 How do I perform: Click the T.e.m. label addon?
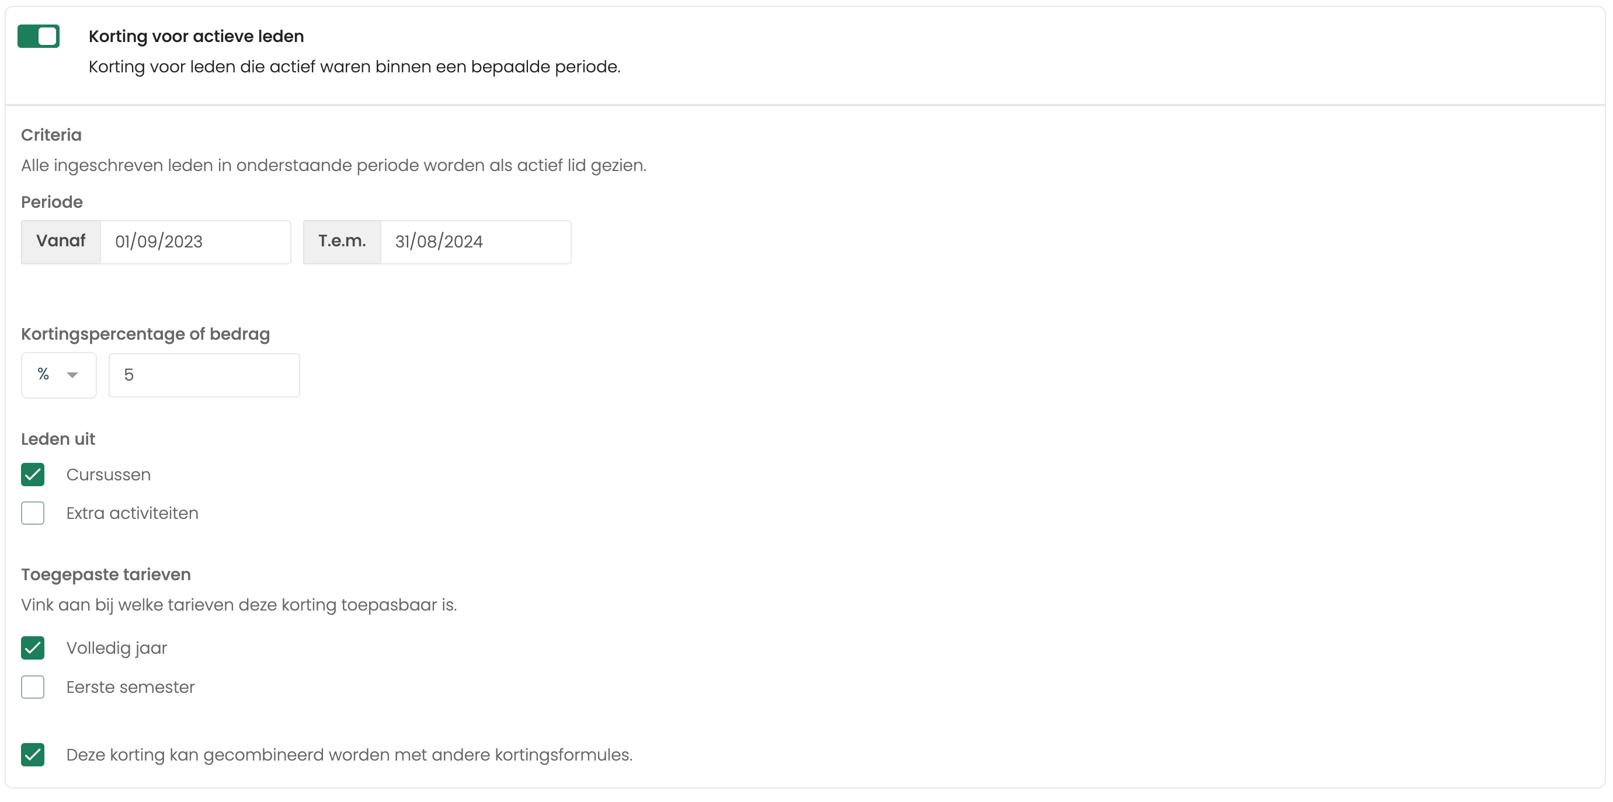342,242
